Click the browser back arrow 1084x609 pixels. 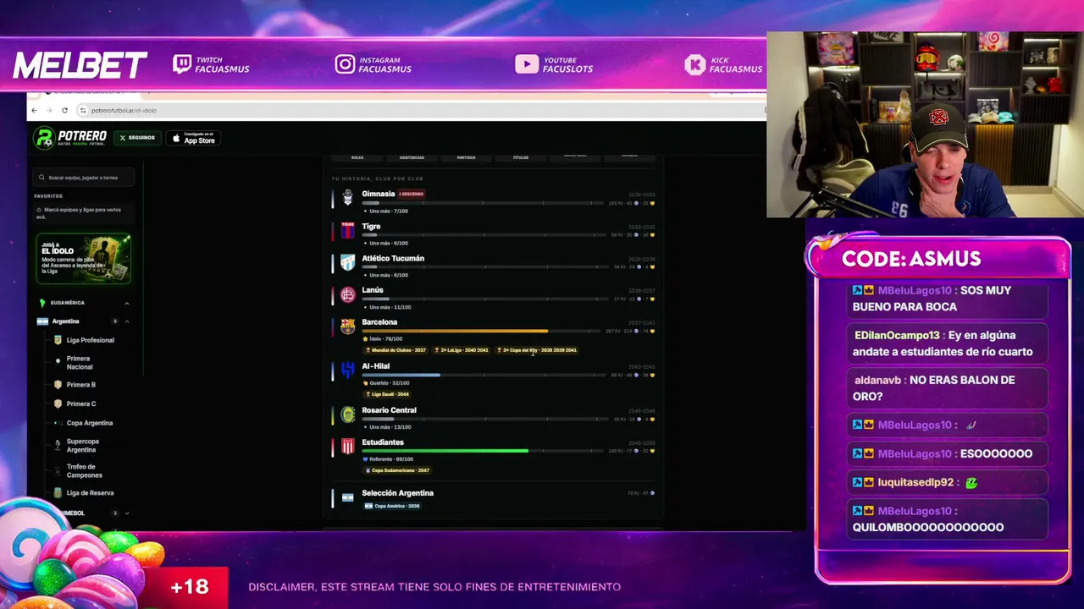pos(34,110)
